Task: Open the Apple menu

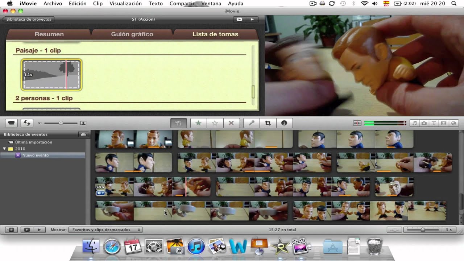Action: click(x=10, y=4)
